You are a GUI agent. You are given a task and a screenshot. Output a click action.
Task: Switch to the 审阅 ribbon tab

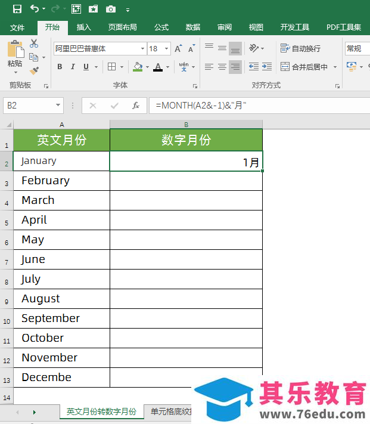click(x=225, y=27)
